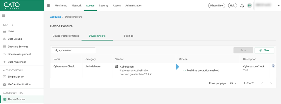Click the MAC Authentication icon
281x104 pixels.
click(5, 84)
